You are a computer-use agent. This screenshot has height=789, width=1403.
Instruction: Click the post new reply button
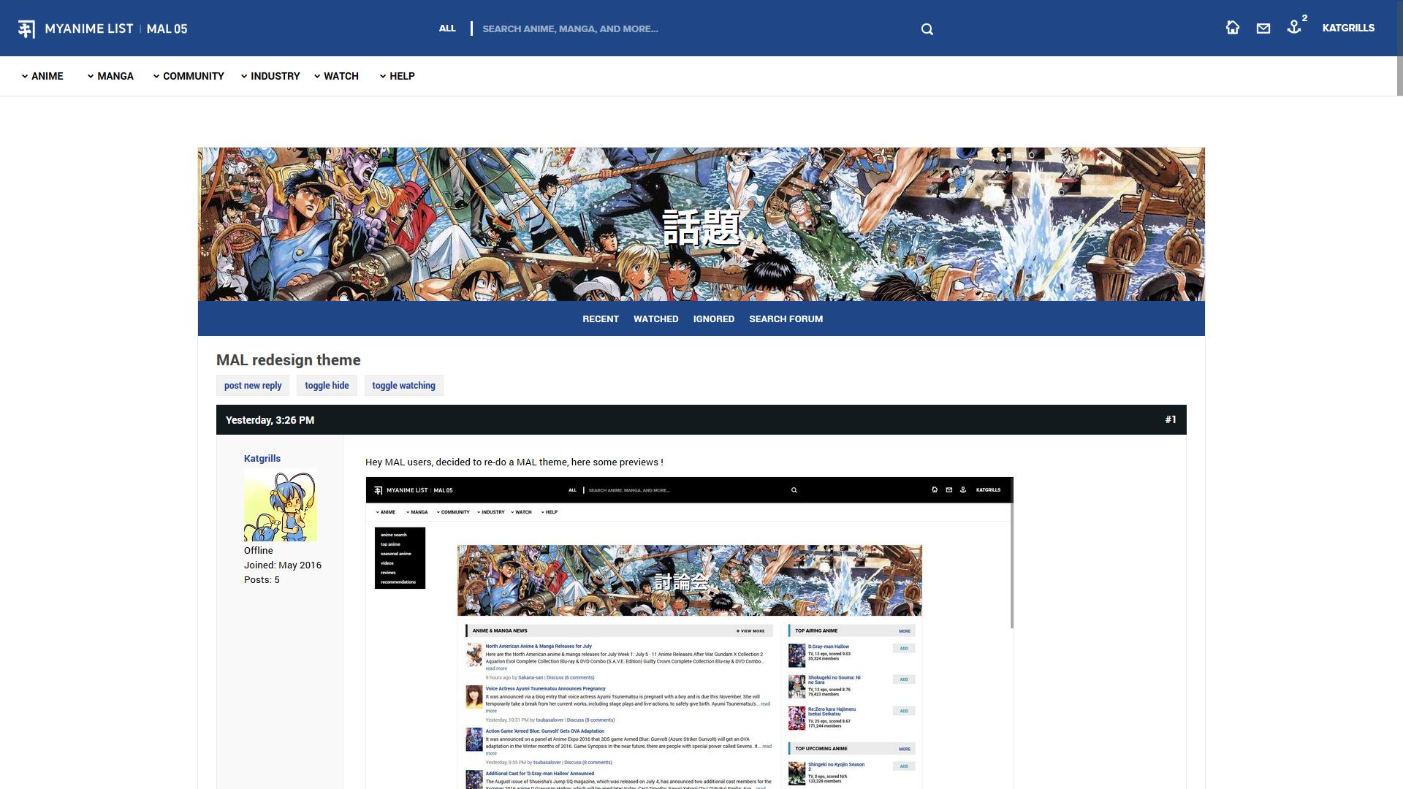coord(253,386)
